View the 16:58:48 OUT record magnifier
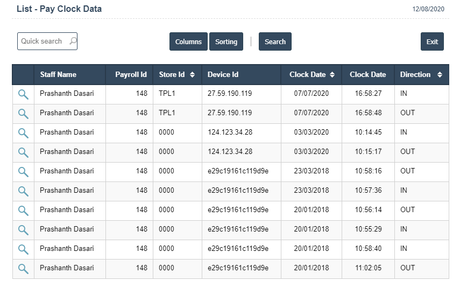 23,114
